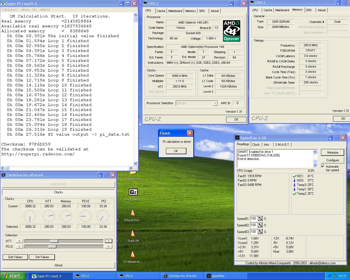Click the Selected CPU clock value field
This screenshot has width=350, height=280.
point(30,227)
